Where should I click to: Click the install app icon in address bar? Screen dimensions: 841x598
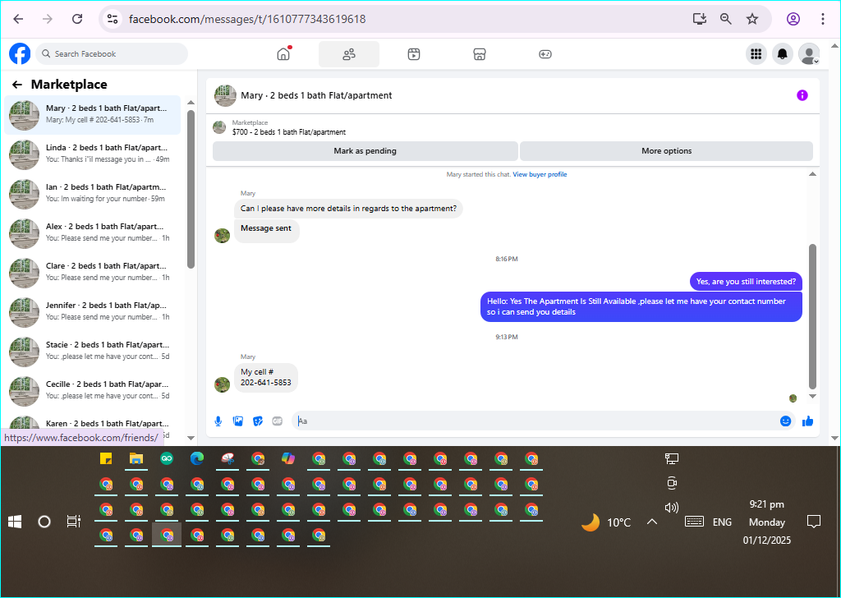pyautogui.click(x=699, y=19)
